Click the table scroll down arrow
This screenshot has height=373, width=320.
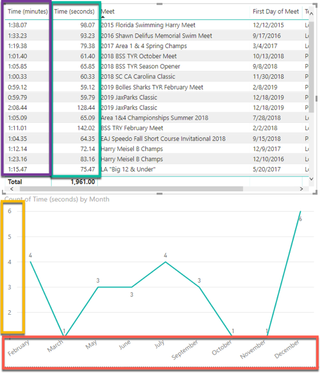click(311, 179)
